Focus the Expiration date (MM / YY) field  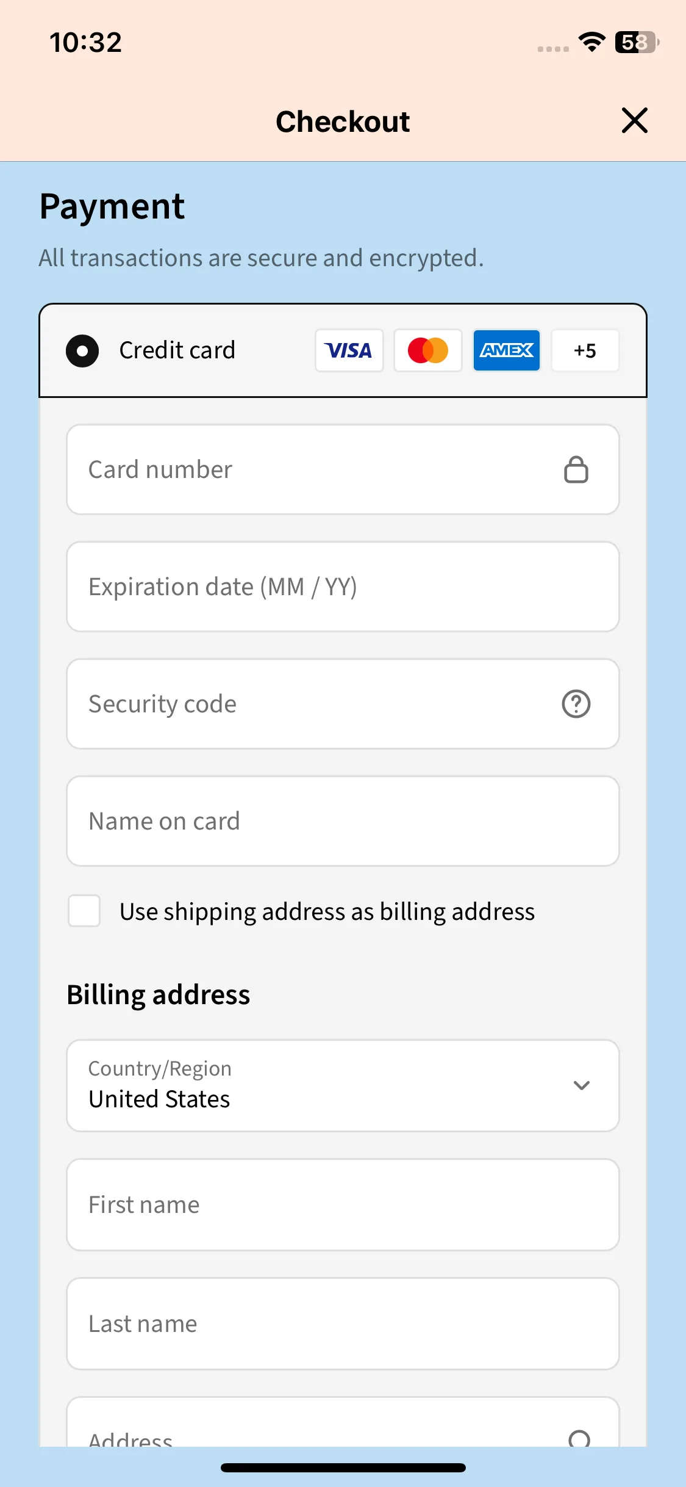343,587
